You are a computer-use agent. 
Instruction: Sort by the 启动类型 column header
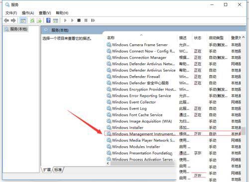click(x=216, y=38)
